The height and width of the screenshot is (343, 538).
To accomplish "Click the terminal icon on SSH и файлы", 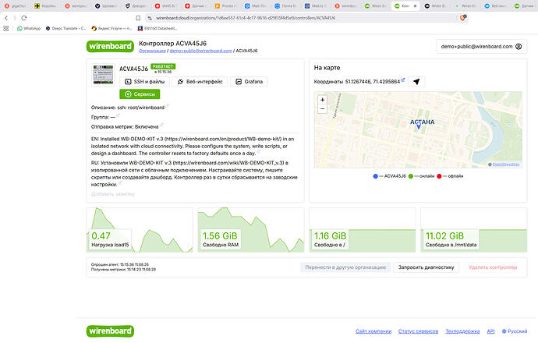I will tap(128, 82).
